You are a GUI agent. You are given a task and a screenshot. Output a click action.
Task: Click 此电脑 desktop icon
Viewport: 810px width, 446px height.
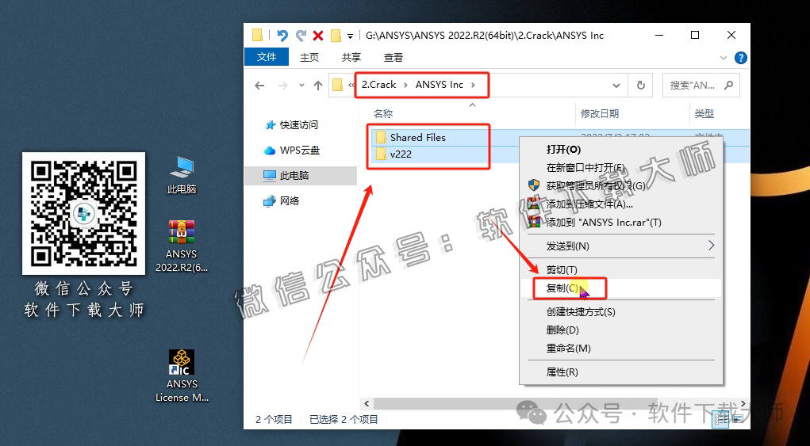pyautogui.click(x=182, y=175)
